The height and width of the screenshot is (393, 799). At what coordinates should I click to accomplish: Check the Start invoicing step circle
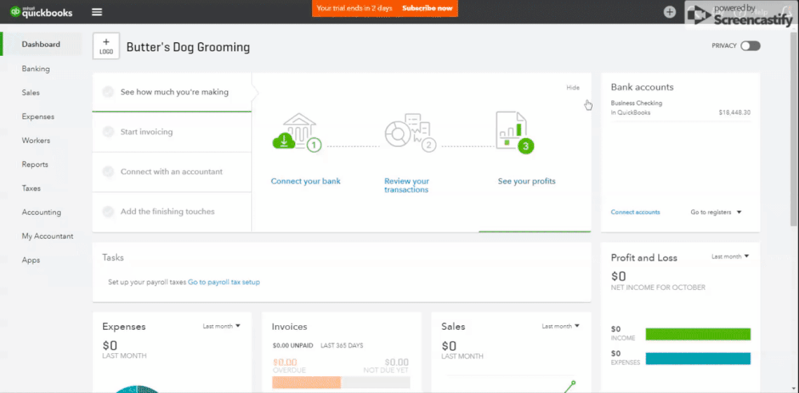pyautogui.click(x=108, y=132)
